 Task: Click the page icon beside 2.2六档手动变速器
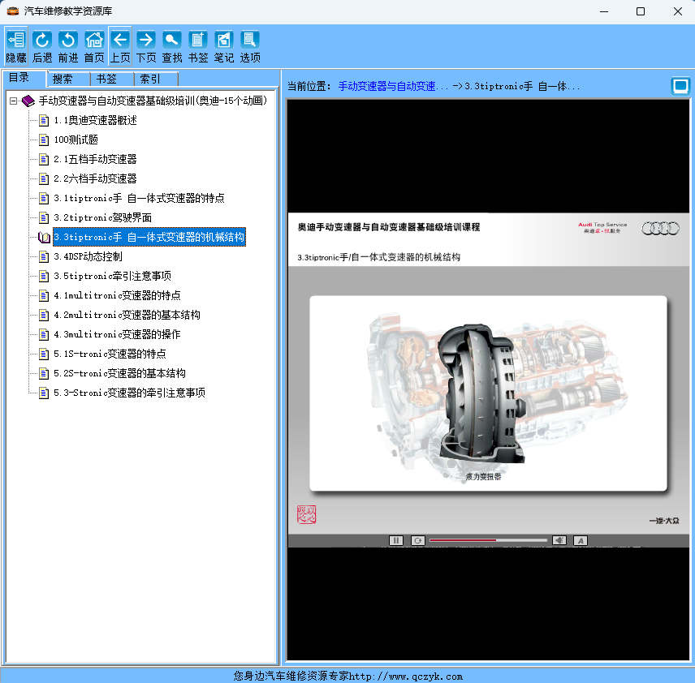tap(44, 179)
